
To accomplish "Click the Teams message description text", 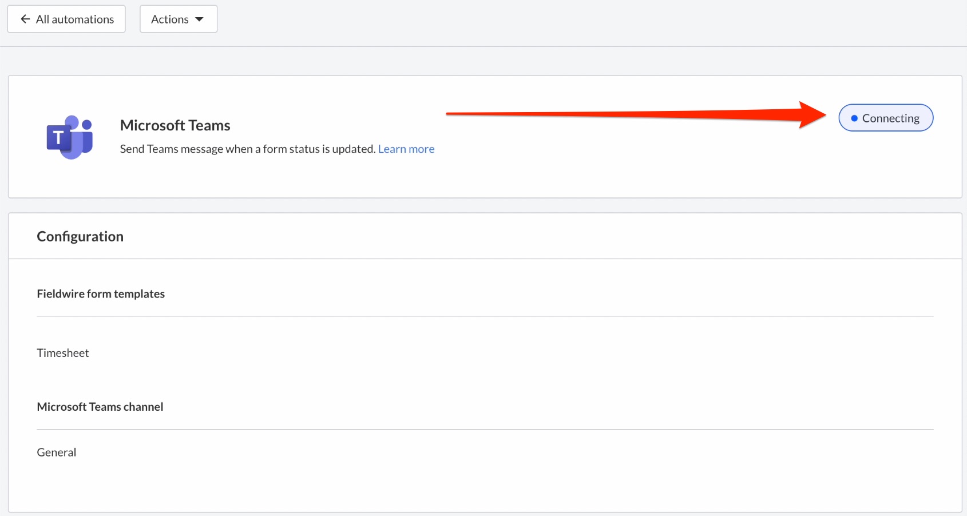I will [248, 149].
